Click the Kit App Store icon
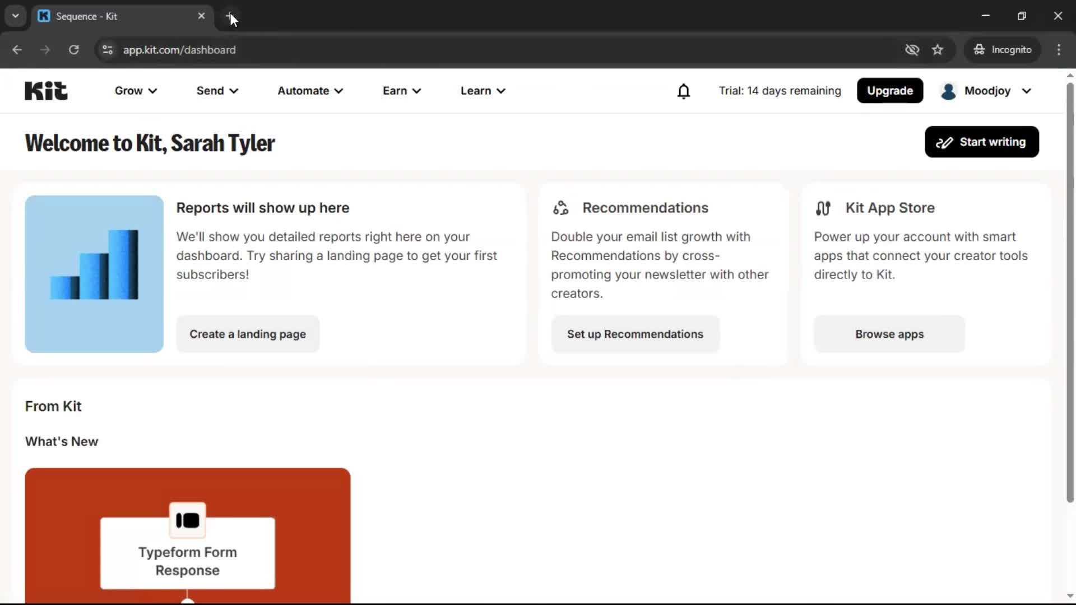 823,208
